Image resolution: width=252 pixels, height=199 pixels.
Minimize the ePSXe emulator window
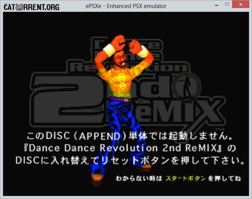click(217, 5)
